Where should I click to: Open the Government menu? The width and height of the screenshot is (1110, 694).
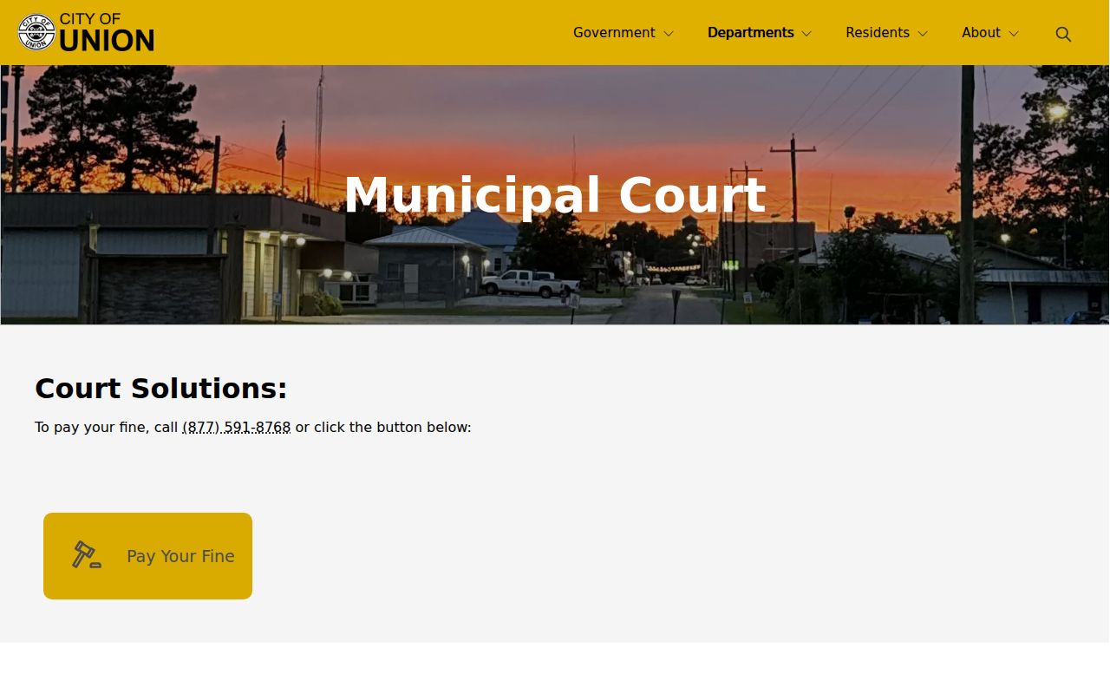[614, 33]
